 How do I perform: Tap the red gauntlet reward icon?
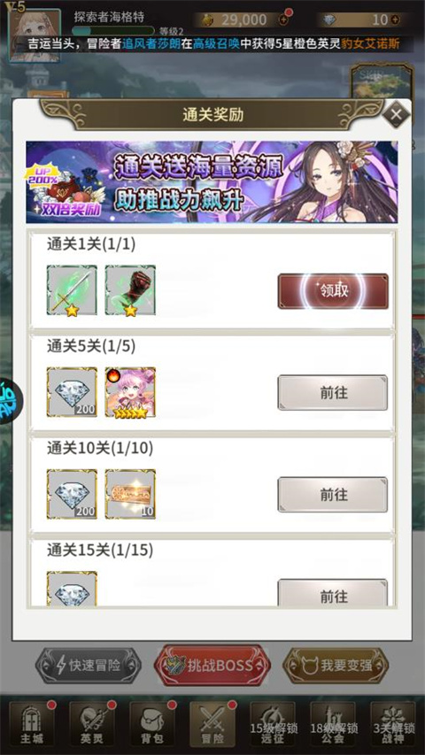[130, 290]
